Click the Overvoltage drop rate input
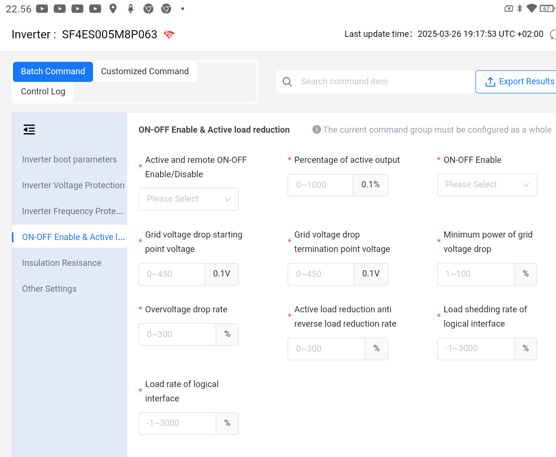Image resolution: width=556 pixels, height=457 pixels. click(x=177, y=334)
